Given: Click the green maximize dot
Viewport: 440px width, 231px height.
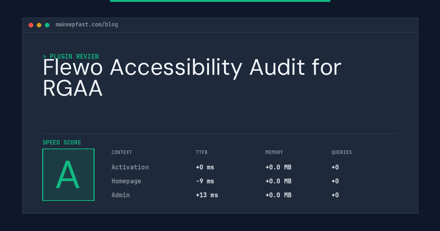Looking at the screenshot, I should (47, 25).
